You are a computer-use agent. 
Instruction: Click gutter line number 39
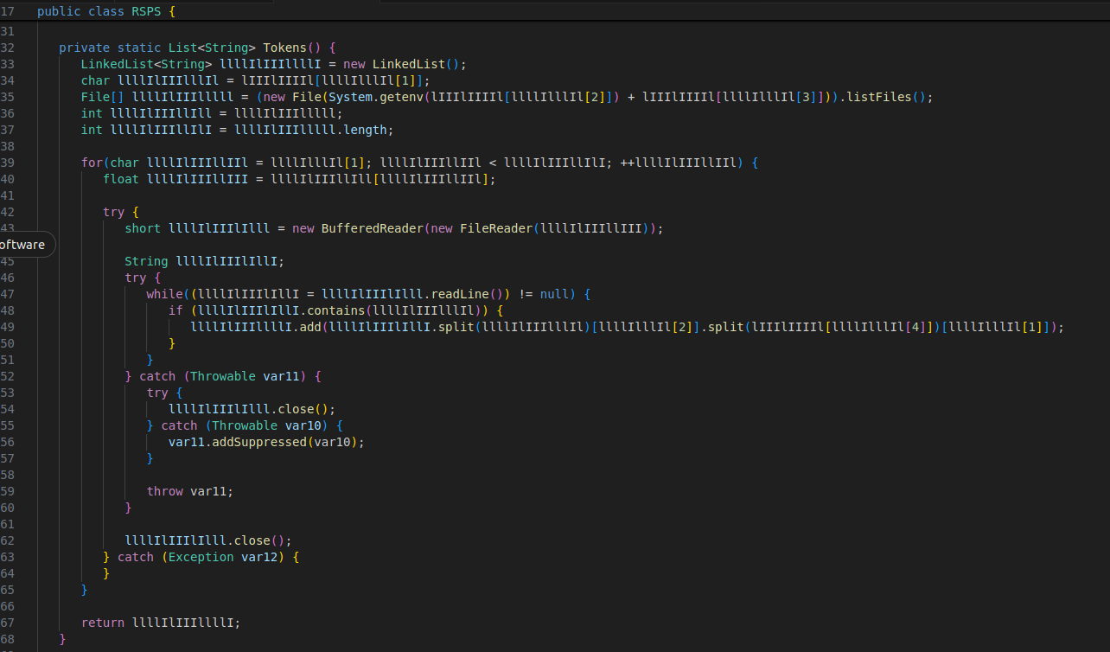(x=8, y=163)
